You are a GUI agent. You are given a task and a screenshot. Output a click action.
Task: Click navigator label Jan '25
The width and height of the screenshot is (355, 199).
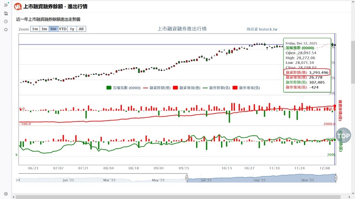68,180
